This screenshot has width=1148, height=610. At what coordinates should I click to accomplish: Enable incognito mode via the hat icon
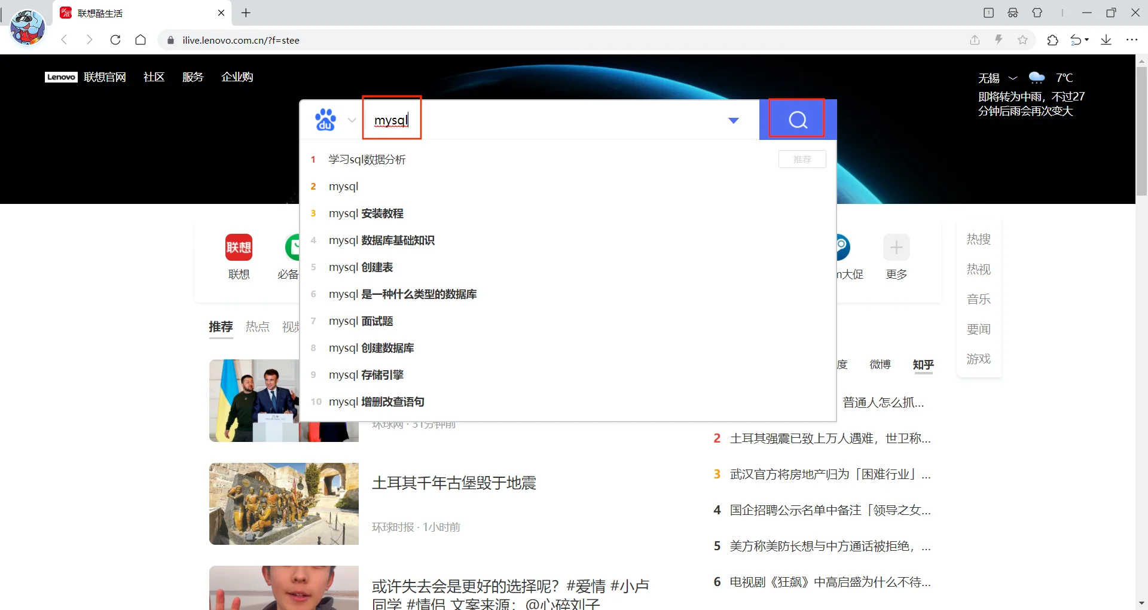pyautogui.click(x=1013, y=13)
